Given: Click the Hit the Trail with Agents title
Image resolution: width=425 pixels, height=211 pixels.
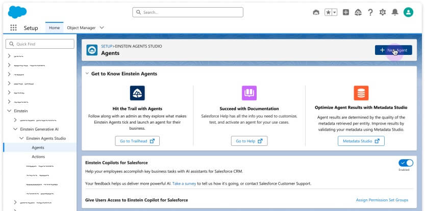Looking at the screenshot, I should click(137, 109).
